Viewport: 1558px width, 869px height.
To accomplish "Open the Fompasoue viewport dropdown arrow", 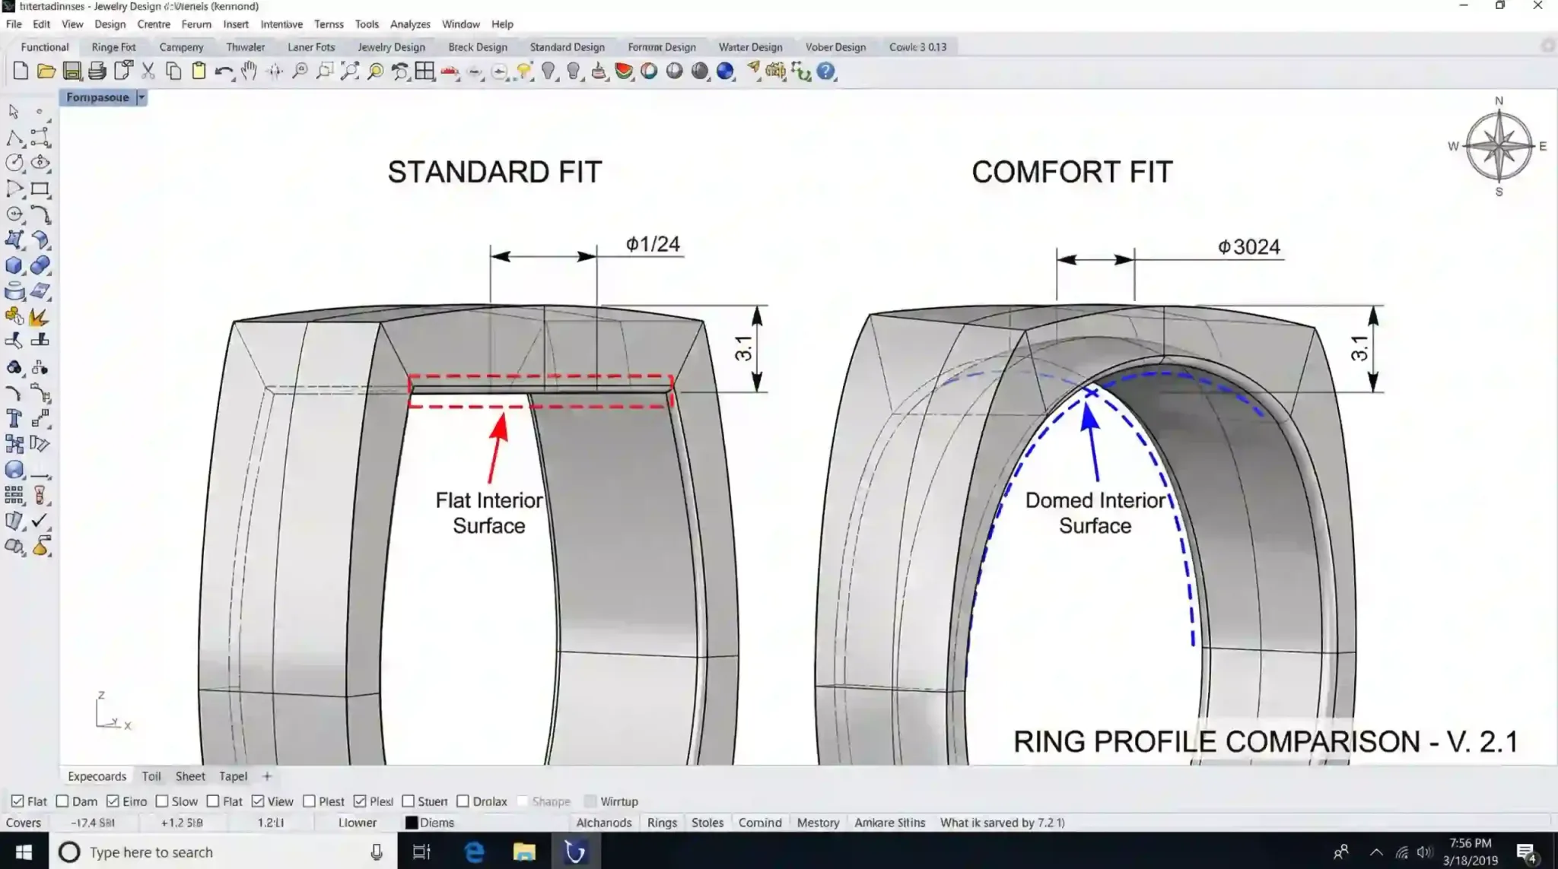I will click(141, 97).
